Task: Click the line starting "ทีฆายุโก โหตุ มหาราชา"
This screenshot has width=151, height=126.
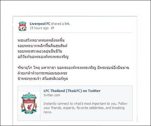Action: point(73,68)
